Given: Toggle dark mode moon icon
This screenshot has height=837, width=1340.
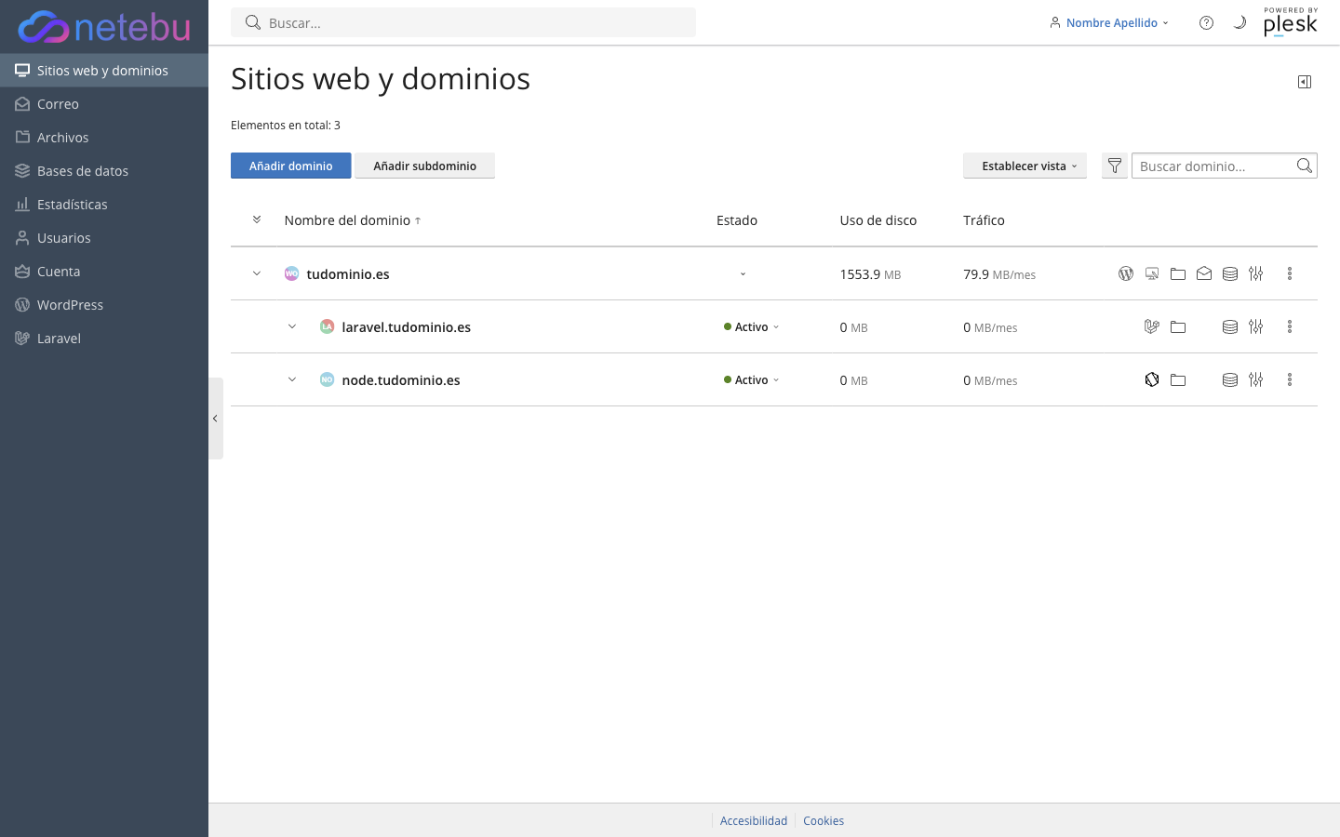Looking at the screenshot, I should pos(1239,22).
